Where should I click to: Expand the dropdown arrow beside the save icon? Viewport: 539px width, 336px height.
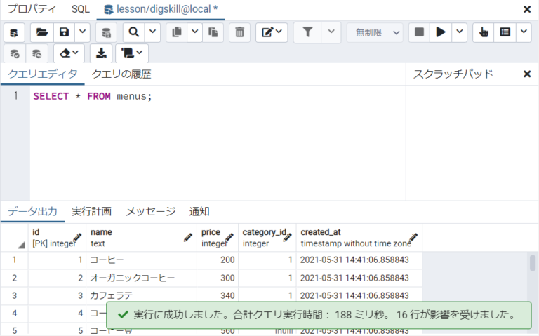point(82,32)
